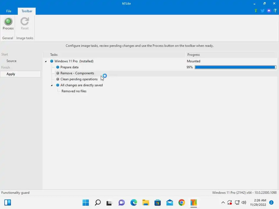Open Task View from the taskbar
The image size is (279, 209).
coord(110,202)
